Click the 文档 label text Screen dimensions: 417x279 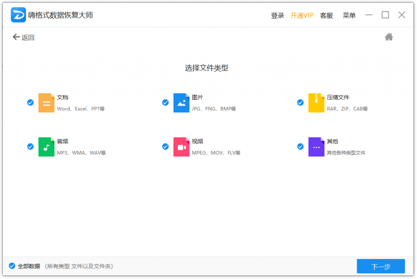(x=62, y=97)
